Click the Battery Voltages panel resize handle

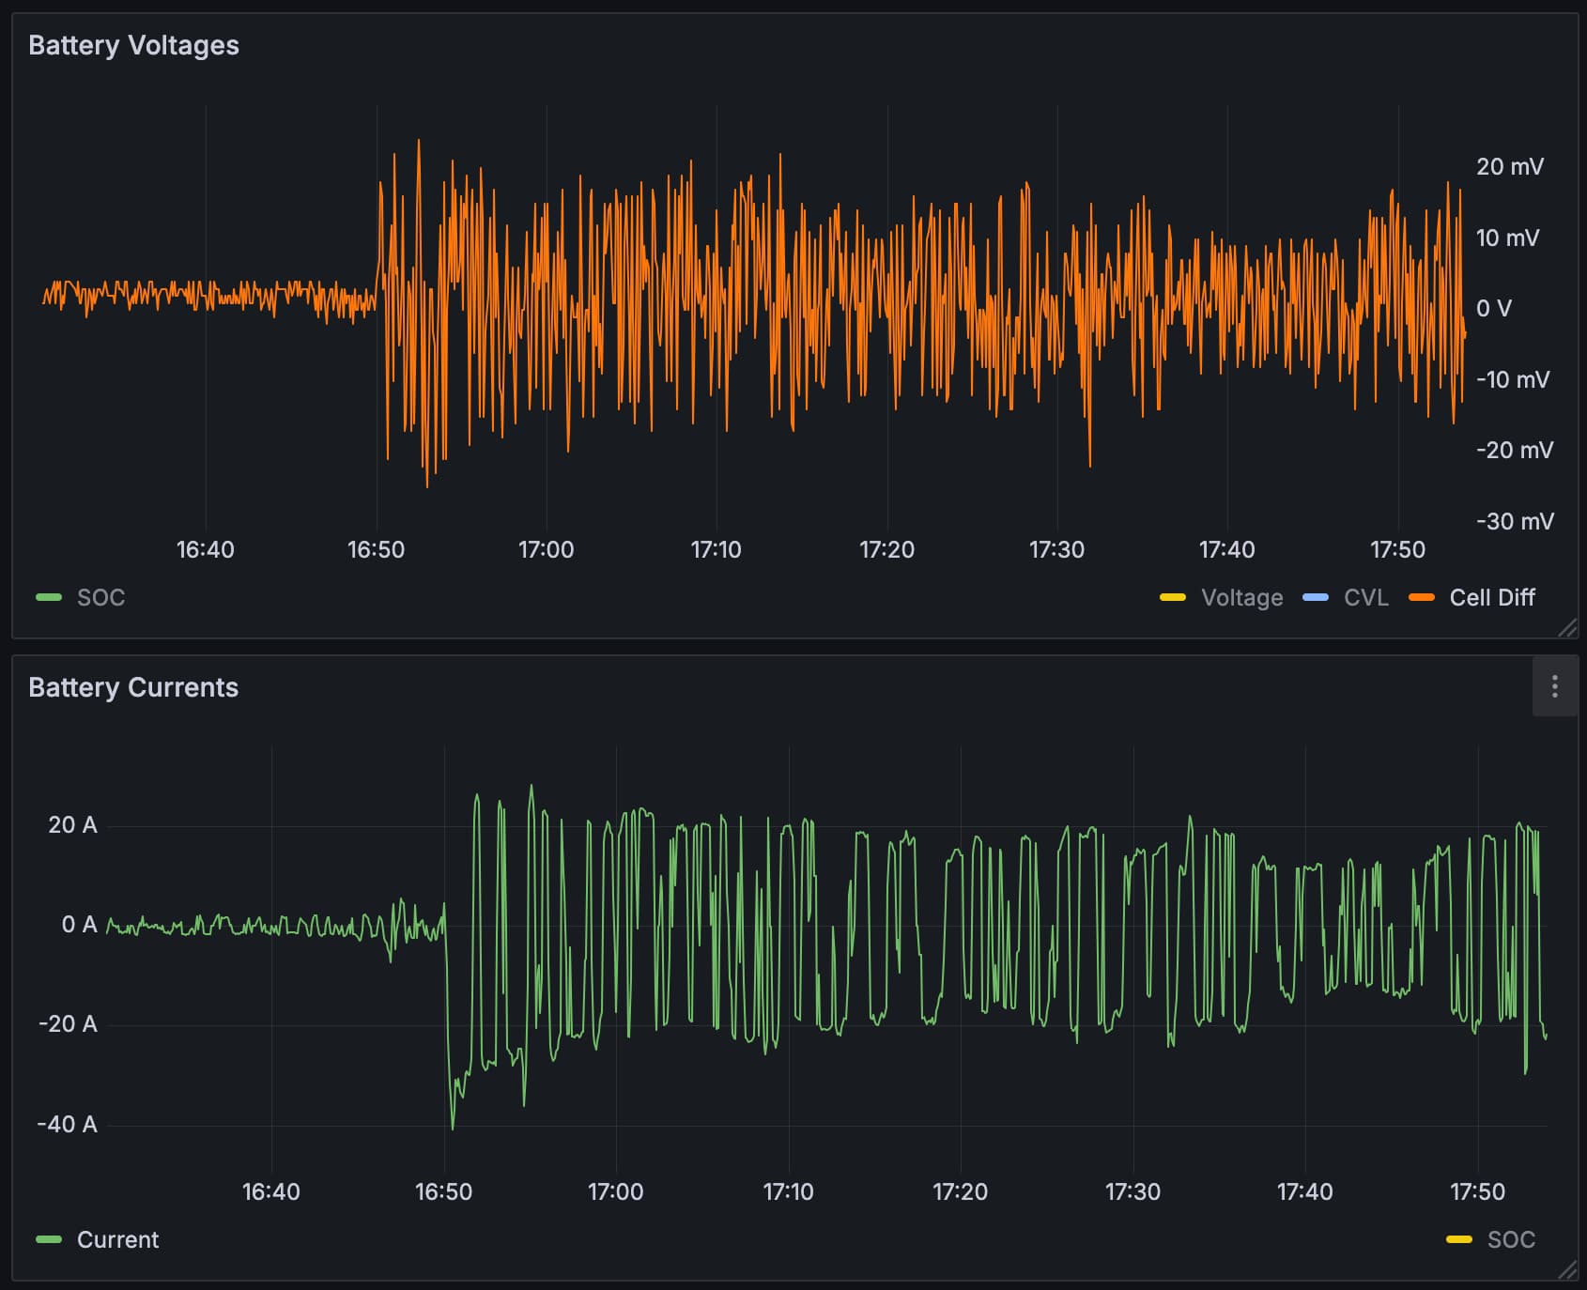(x=1567, y=628)
